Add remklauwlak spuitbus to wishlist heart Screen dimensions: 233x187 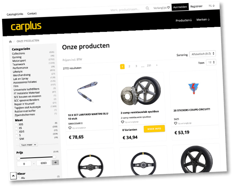tap(123, 122)
